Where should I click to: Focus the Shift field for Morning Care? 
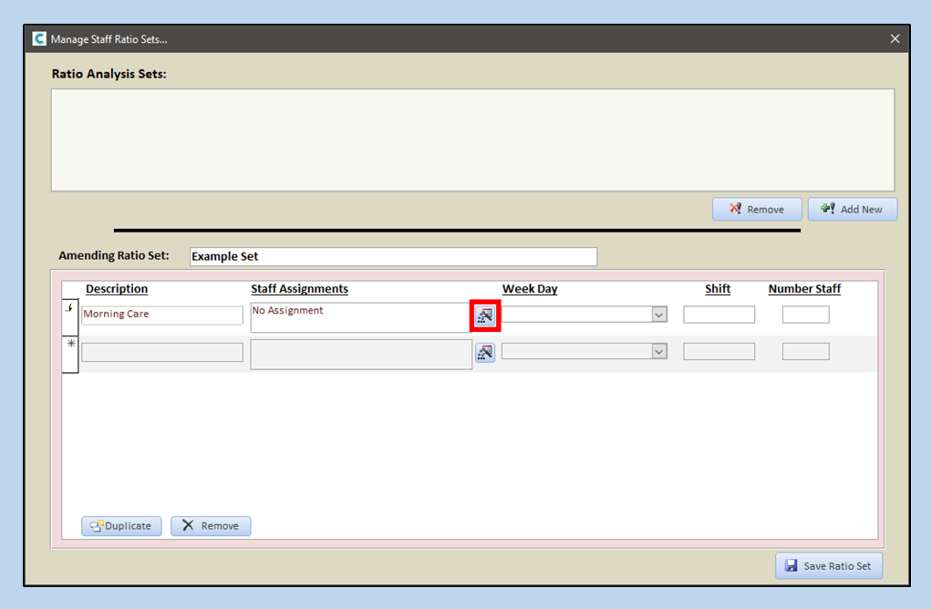[x=719, y=315]
